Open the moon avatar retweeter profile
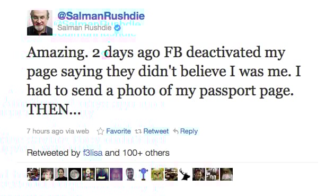This screenshot has height=196, width=325. (75, 174)
